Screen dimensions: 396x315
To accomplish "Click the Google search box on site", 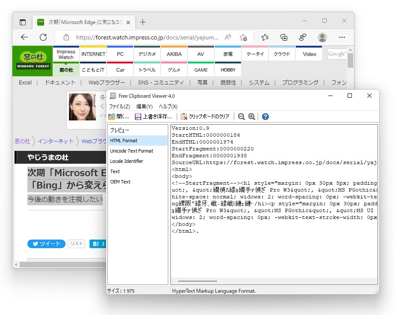I will pos(337,54).
